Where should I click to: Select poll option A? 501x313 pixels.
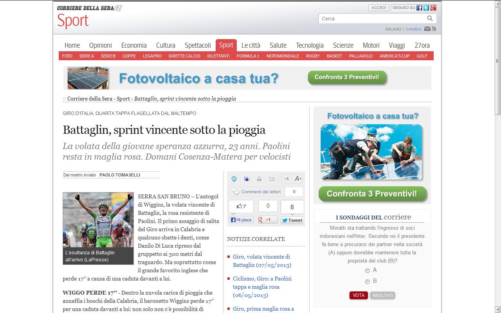[x=368, y=271]
